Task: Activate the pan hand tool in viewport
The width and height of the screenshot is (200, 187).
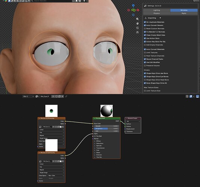Action: tap(137, 24)
